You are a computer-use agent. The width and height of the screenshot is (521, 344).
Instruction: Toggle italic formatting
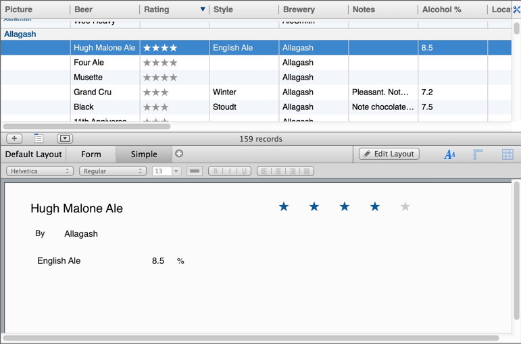click(x=230, y=171)
